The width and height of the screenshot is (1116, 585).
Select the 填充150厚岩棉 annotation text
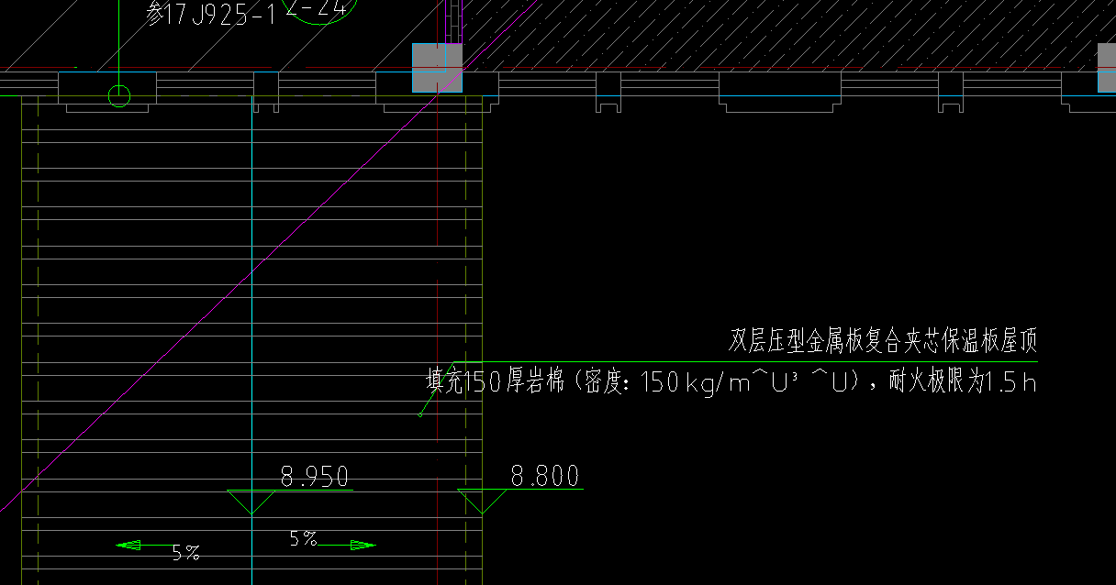point(730,381)
